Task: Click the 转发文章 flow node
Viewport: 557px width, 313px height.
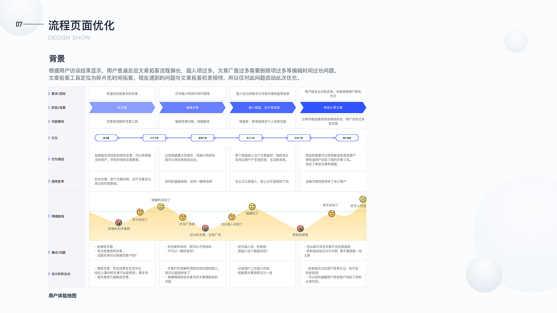Action: (x=299, y=137)
